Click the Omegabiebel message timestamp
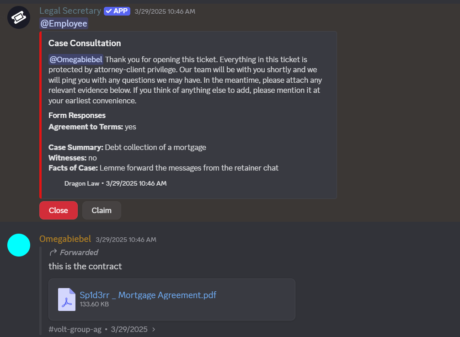Screen dimensions: 460x337 [x=126, y=240]
